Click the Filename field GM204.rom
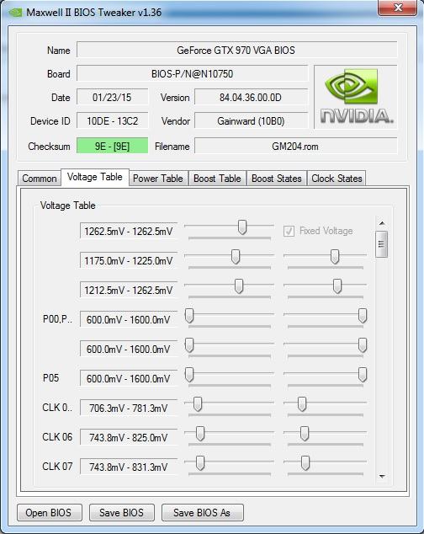This screenshot has height=534, width=424. [x=296, y=146]
